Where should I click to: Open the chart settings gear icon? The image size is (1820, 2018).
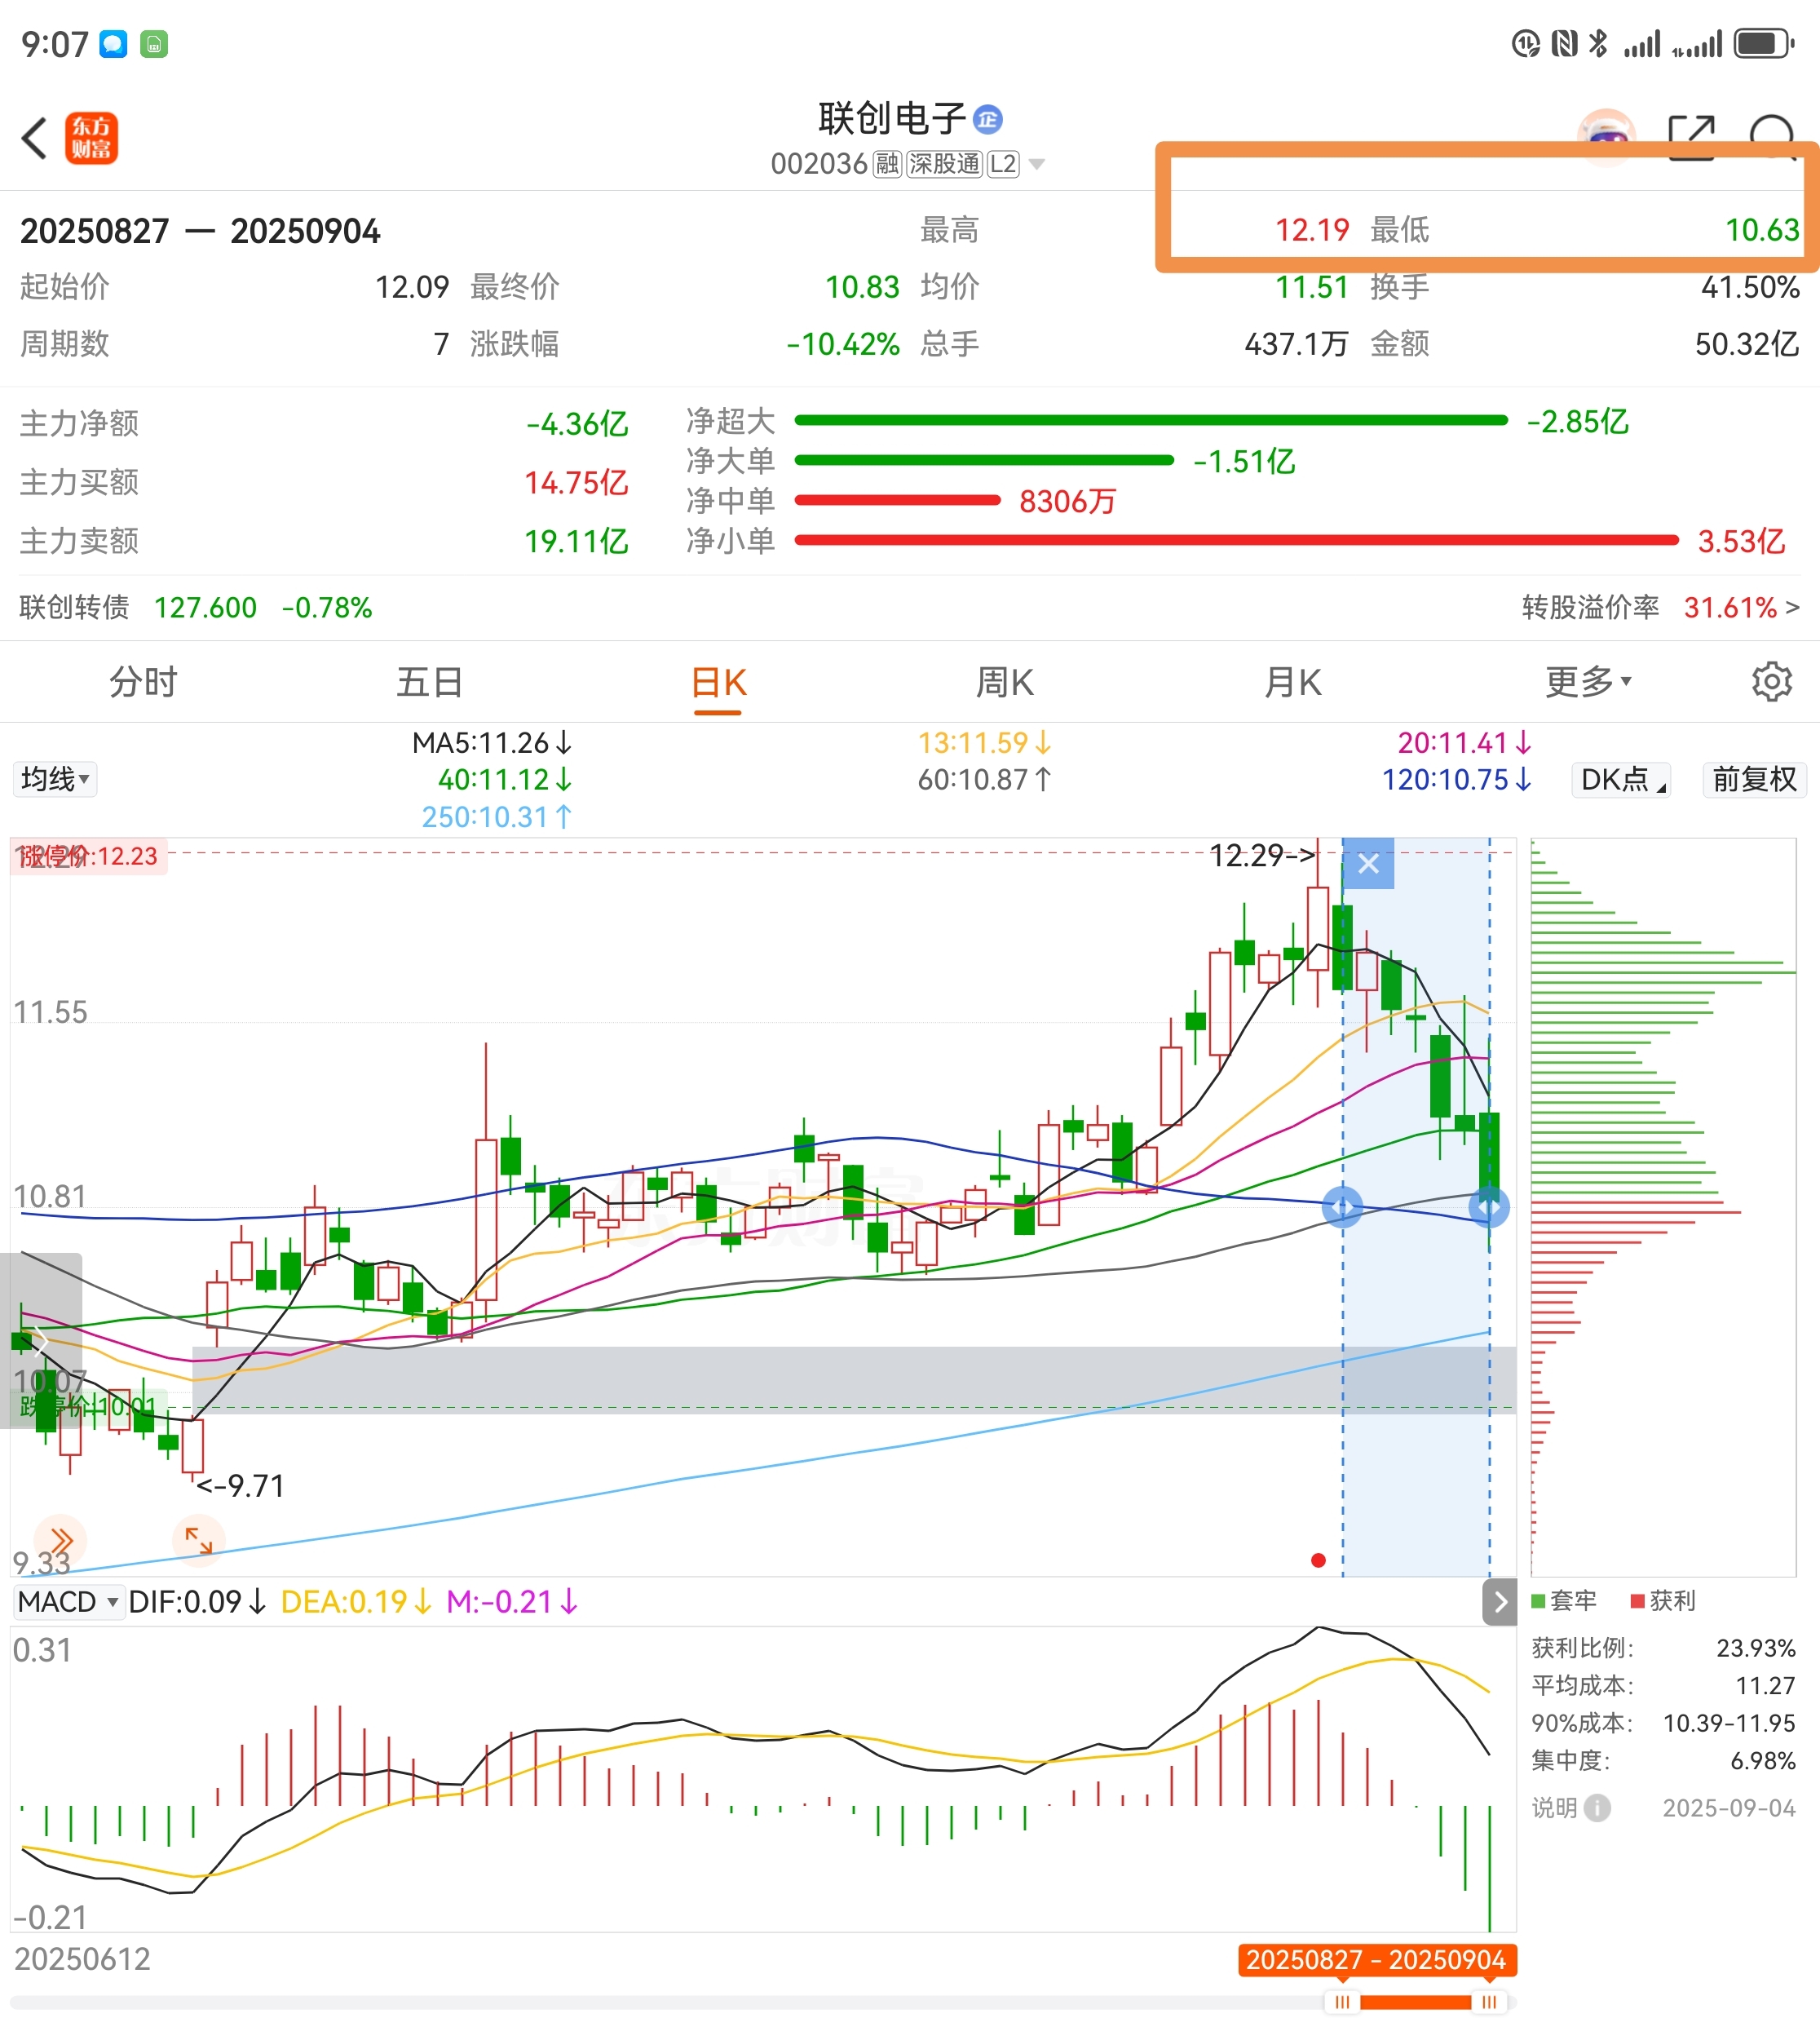click(1771, 681)
